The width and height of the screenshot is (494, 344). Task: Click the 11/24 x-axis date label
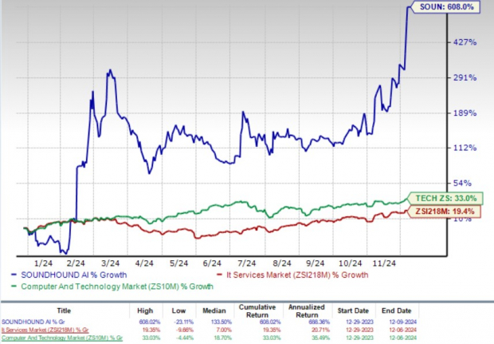[x=384, y=263]
